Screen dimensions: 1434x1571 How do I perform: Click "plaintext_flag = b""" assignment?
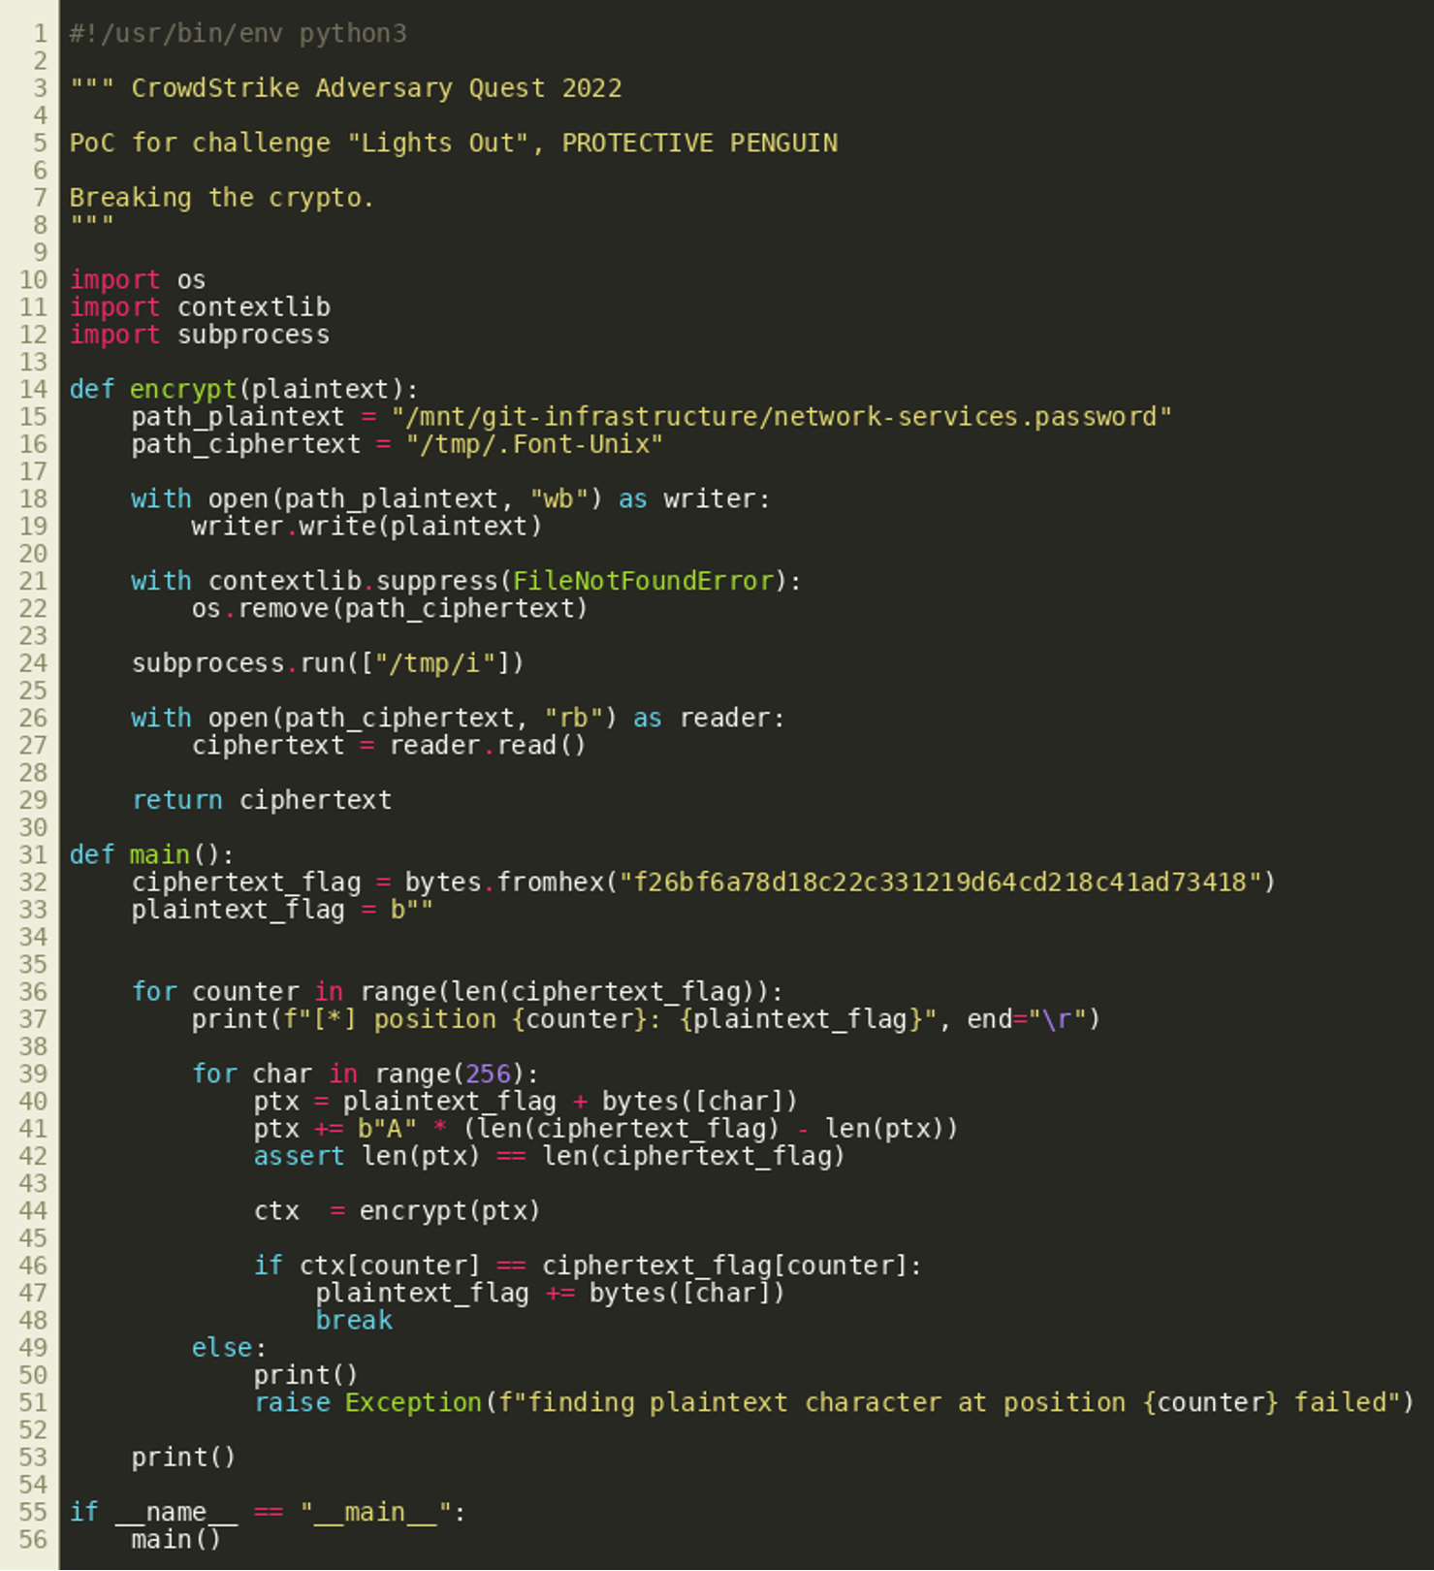click(x=282, y=910)
